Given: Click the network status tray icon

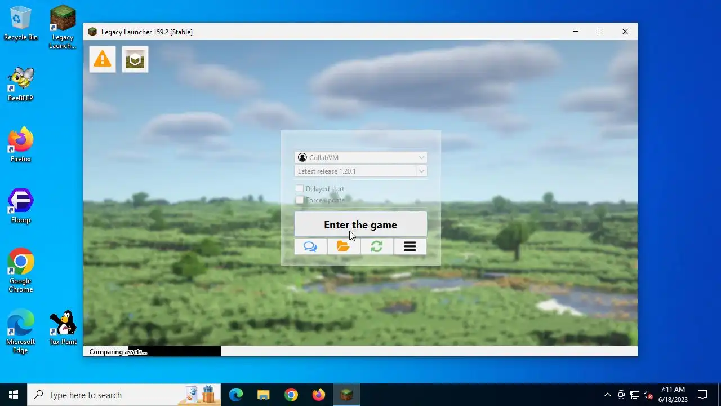Looking at the screenshot, I should [x=634, y=395].
